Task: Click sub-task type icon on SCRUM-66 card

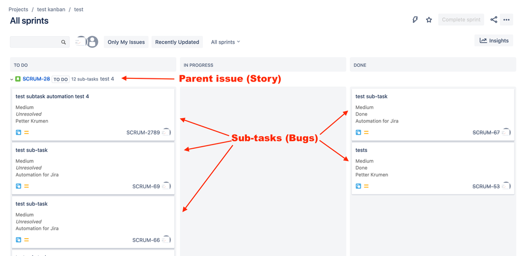Action: (x=18, y=240)
